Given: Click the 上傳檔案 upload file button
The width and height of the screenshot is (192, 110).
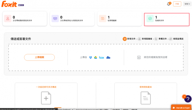Looking at the screenshot, I should (x=40, y=57).
